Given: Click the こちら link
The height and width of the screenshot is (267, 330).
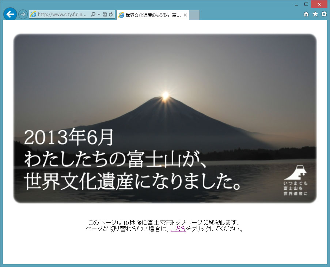Looking at the screenshot, I should point(178,229).
